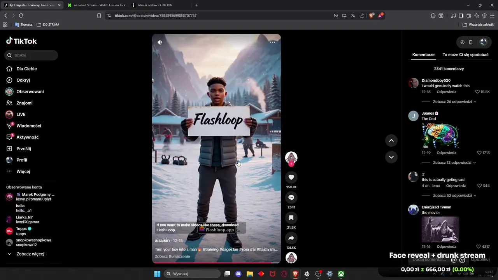Open the get-app phone icon in the header

coord(471,42)
